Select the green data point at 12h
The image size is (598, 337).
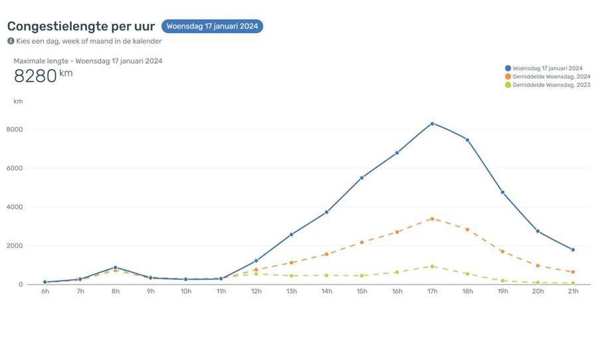click(x=256, y=274)
